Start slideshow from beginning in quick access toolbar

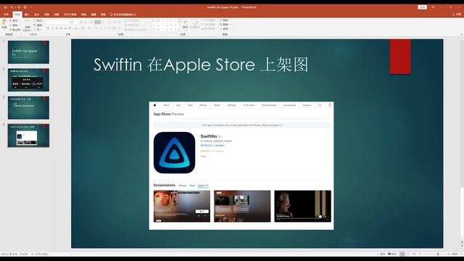coord(25,7)
